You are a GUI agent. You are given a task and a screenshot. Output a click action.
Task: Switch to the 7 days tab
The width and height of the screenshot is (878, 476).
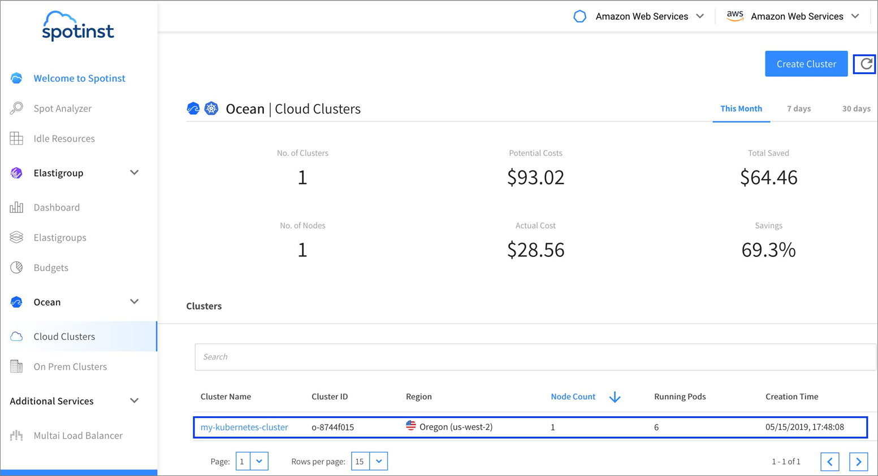pos(798,108)
